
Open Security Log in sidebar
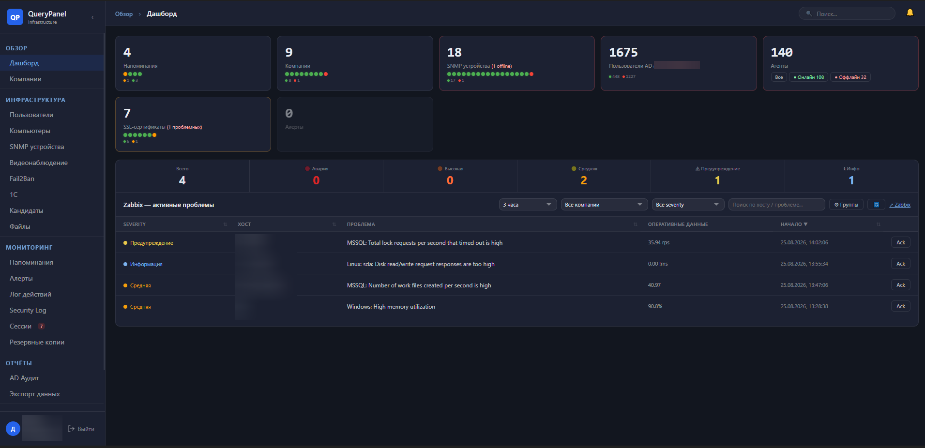[x=52, y=310]
